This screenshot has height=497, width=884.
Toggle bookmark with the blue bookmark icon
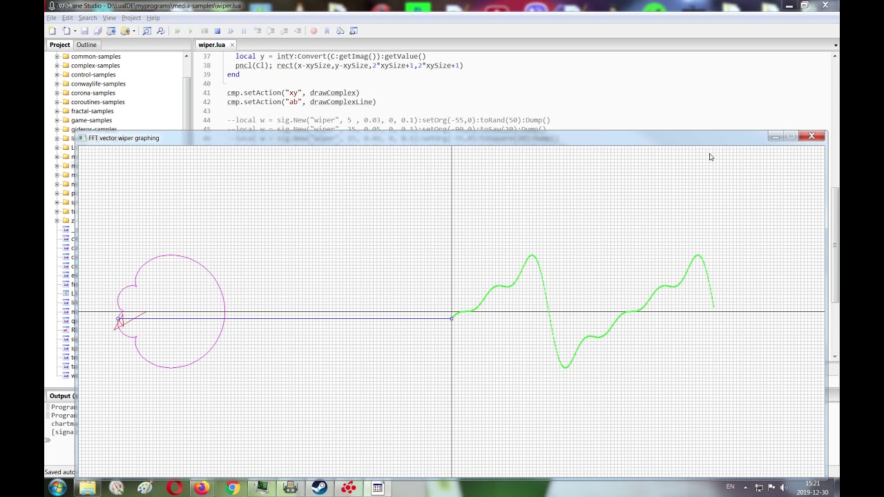click(x=327, y=31)
